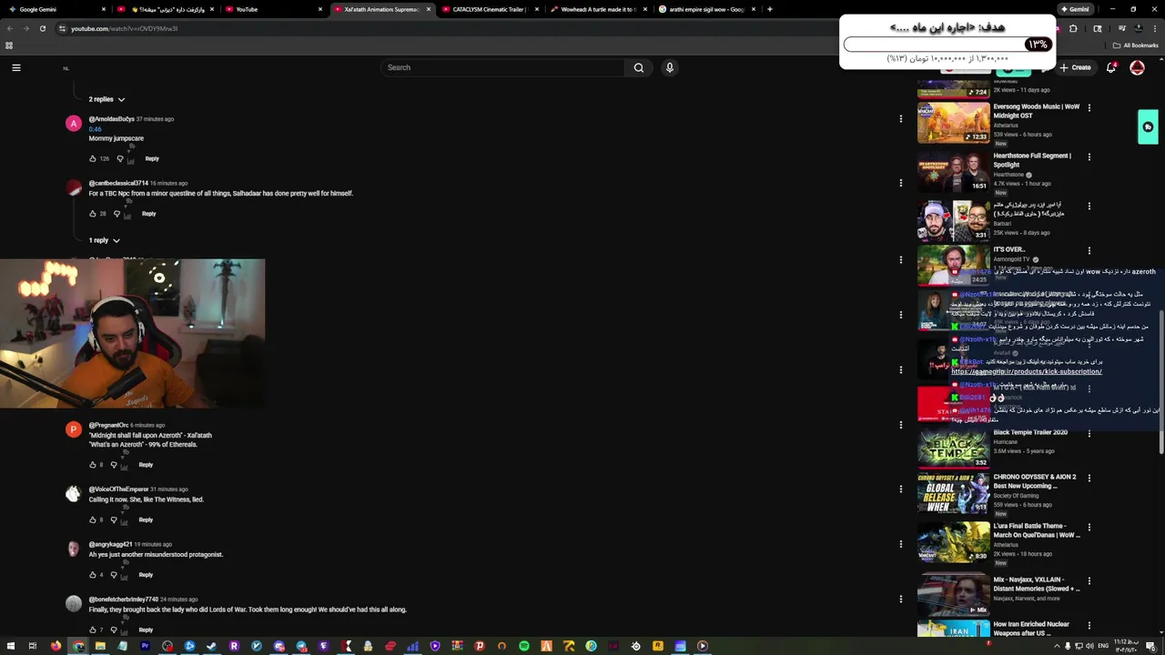
Task: Like the "Calling it now" comment
Action: 93,520
